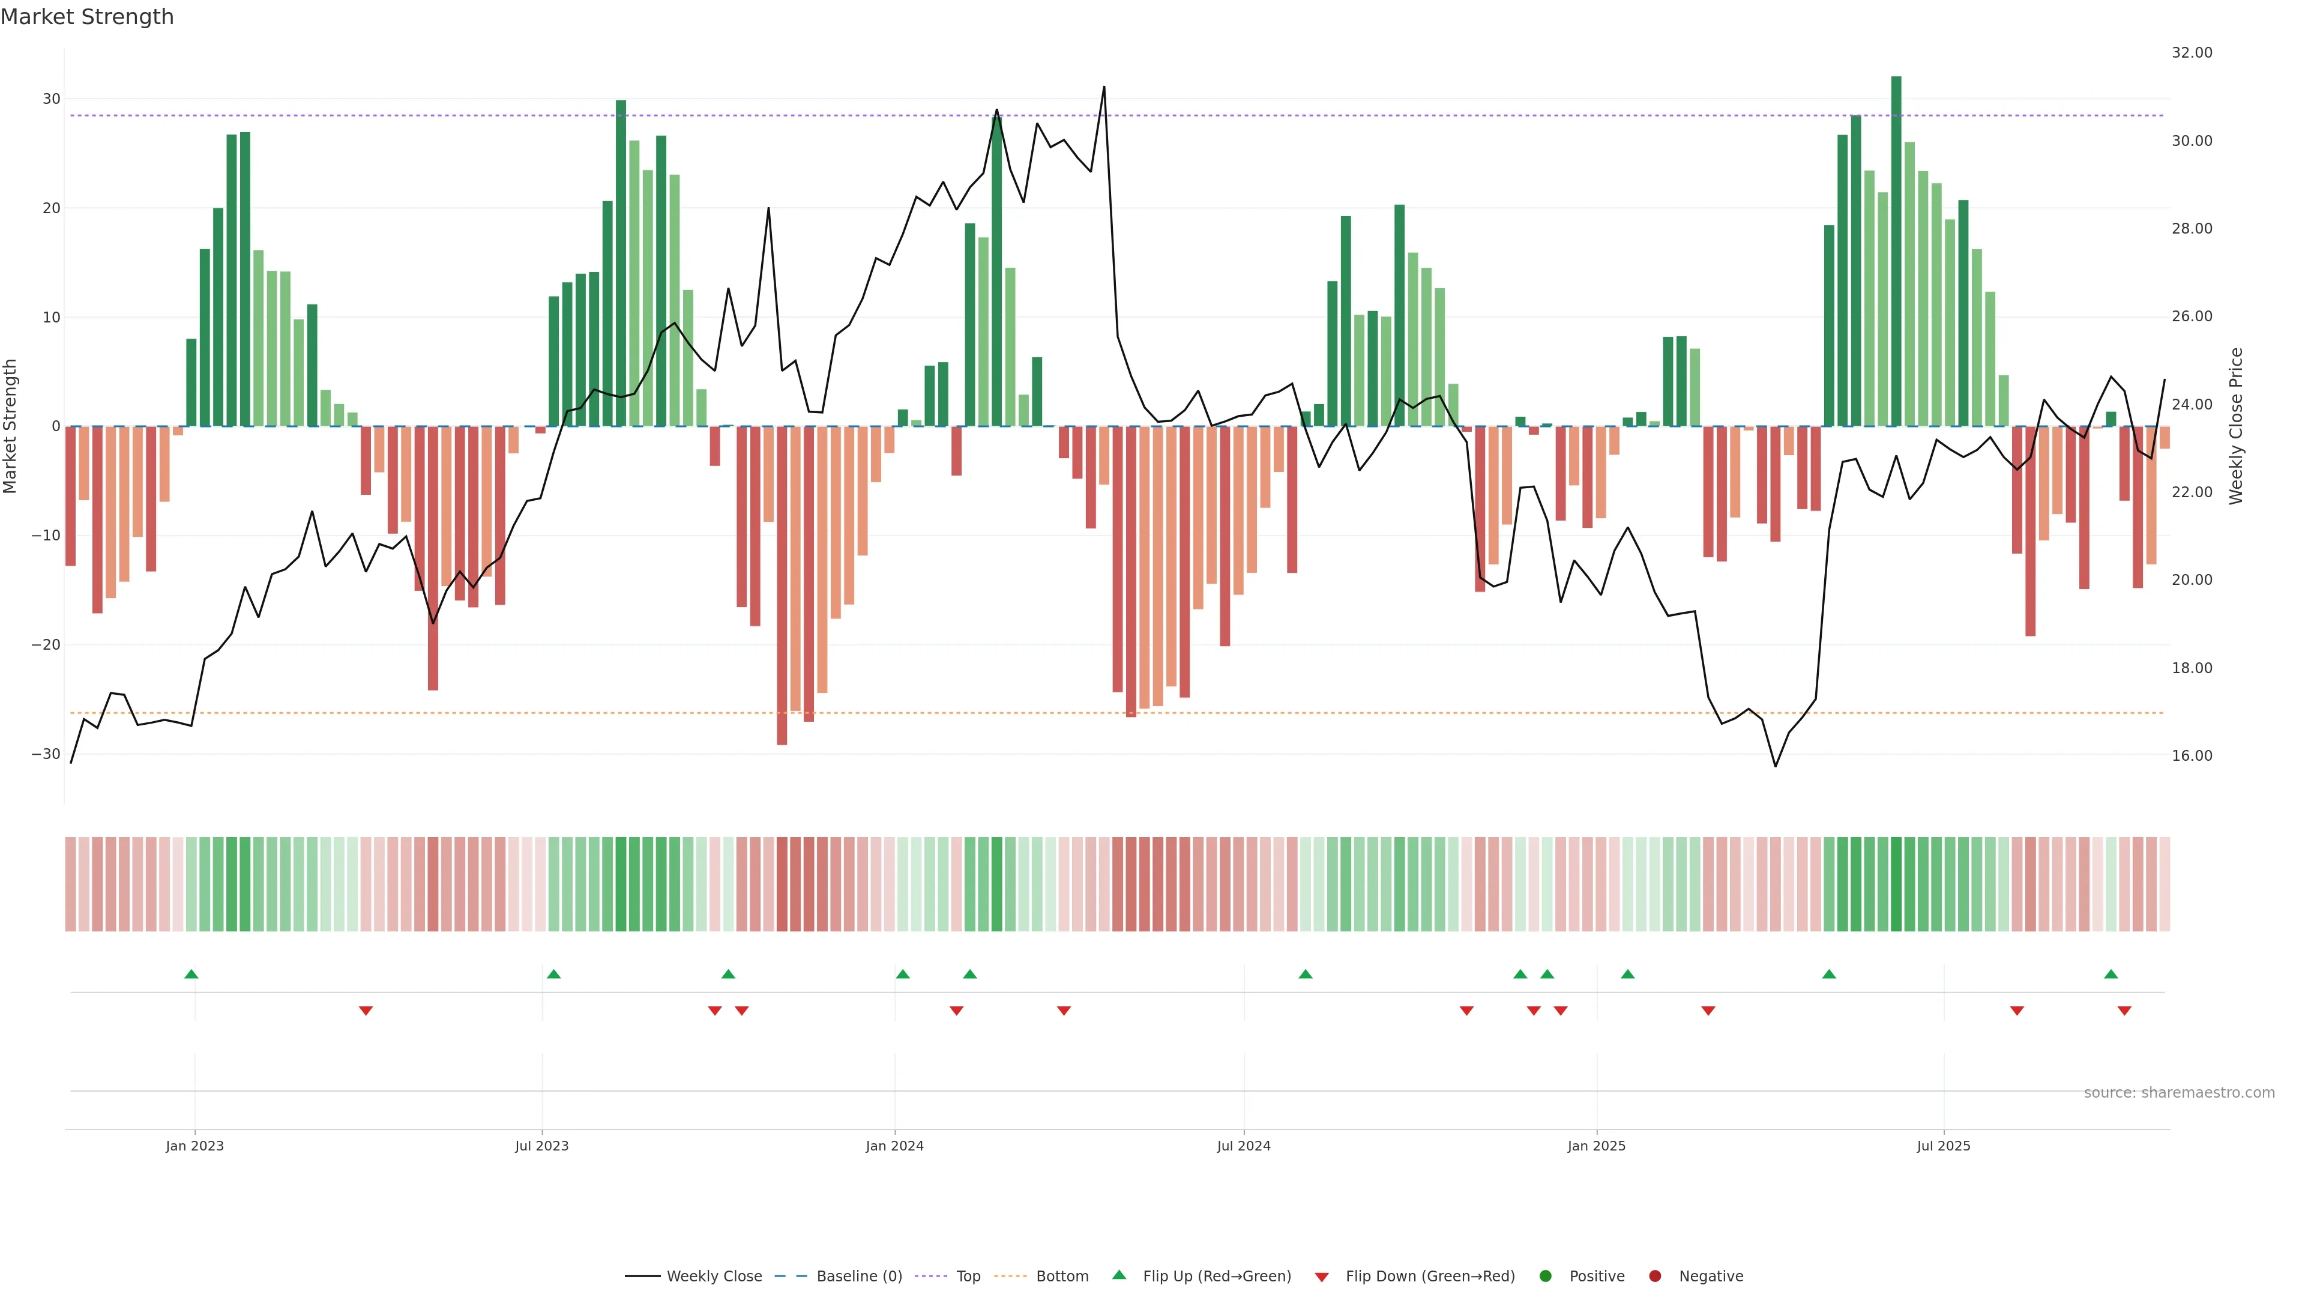Click the darkest green heatmap cell in 2025
Viewport: 2305px width, 1297px height.
1896,884
